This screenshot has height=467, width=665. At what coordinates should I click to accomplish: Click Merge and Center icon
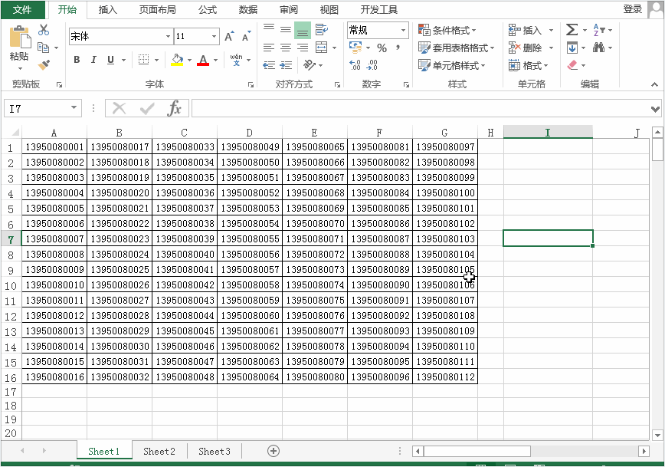click(x=322, y=48)
